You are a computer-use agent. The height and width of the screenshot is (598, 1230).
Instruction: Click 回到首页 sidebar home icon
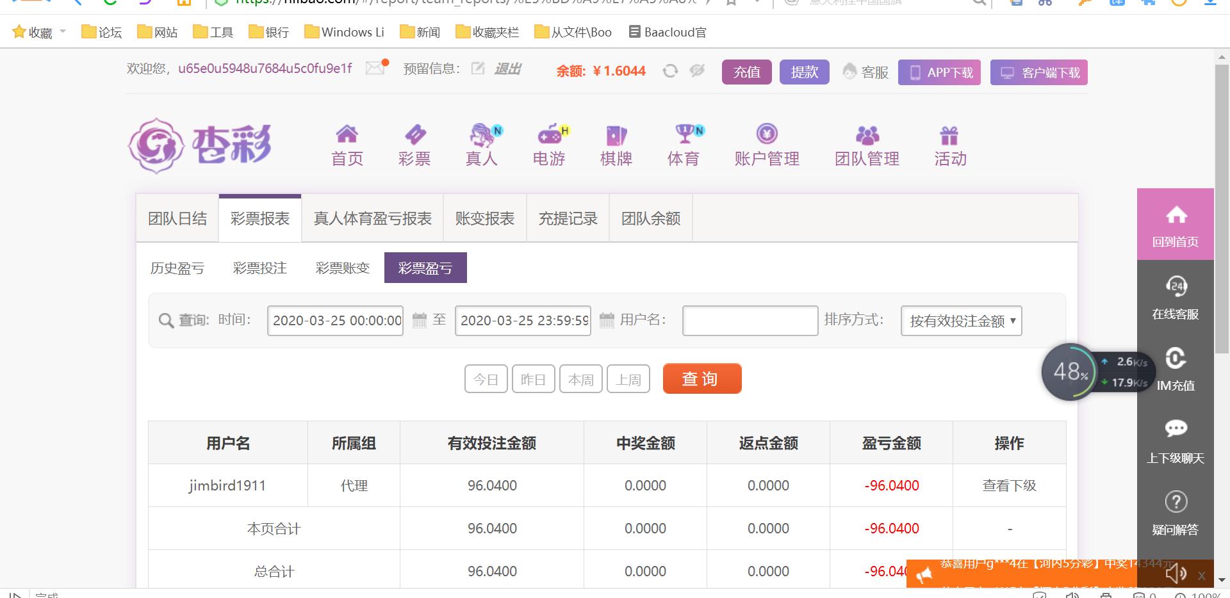pyautogui.click(x=1176, y=216)
